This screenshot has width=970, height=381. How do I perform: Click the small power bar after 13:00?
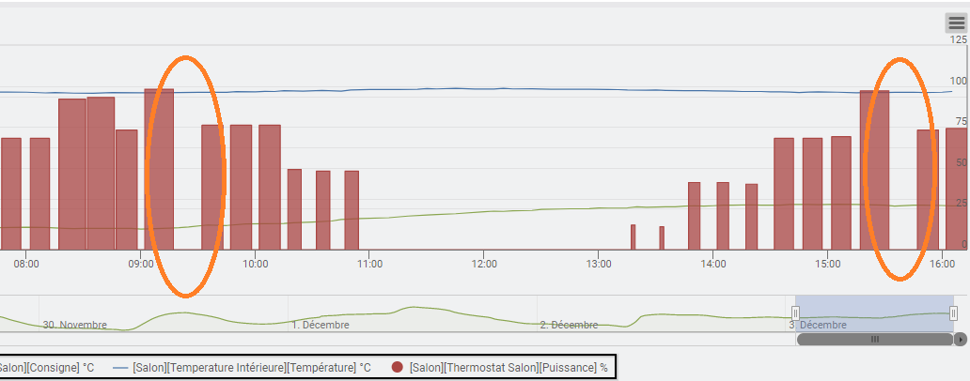coord(633,237)
